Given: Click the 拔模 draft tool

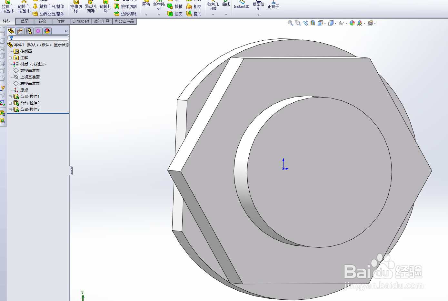Looking at the screenshot, I should click(175, 6).
